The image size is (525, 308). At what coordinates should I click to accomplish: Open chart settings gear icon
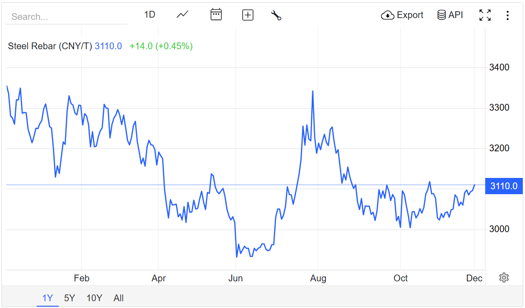pyautogui.click(x=504, y=278)
